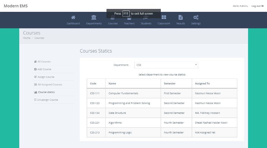
Task: Open the Courses menu in navbar
Action: (113, 23)
